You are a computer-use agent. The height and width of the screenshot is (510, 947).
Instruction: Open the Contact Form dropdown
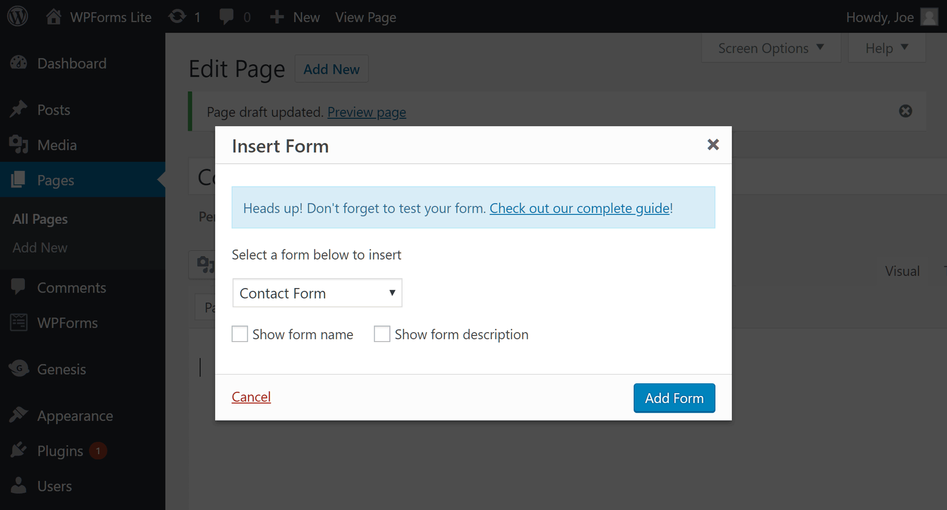click(x=317, y=293)
